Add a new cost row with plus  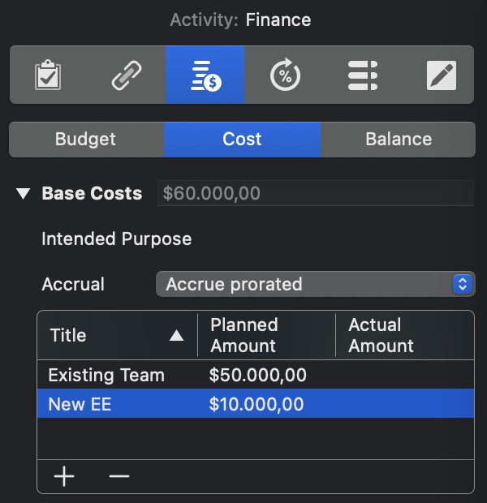(x=64, y=476)
